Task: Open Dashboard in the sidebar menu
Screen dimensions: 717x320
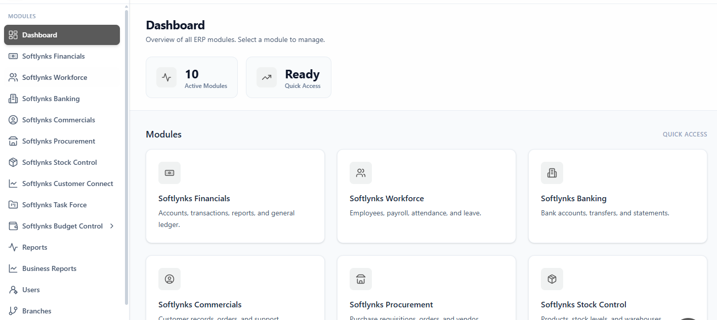Action: click(x=62, y=35)
